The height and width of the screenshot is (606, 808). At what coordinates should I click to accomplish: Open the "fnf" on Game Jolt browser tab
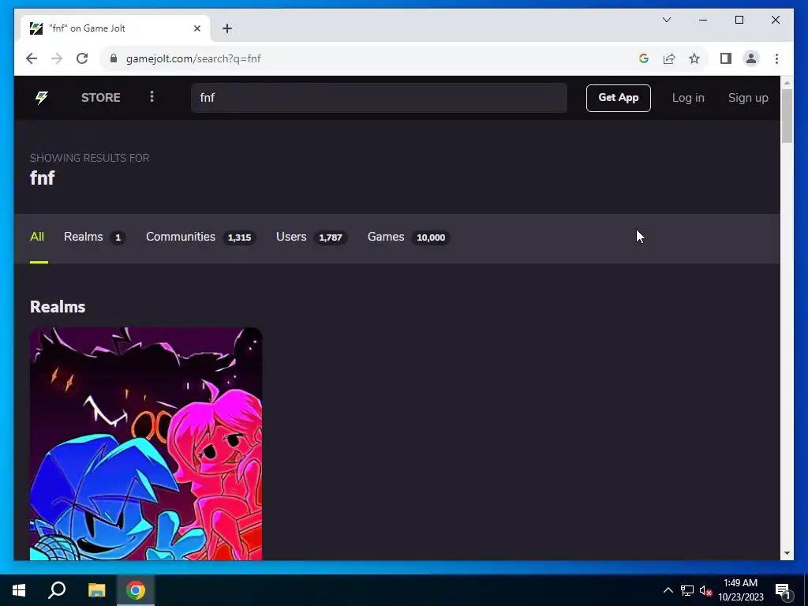click(115, 28)
